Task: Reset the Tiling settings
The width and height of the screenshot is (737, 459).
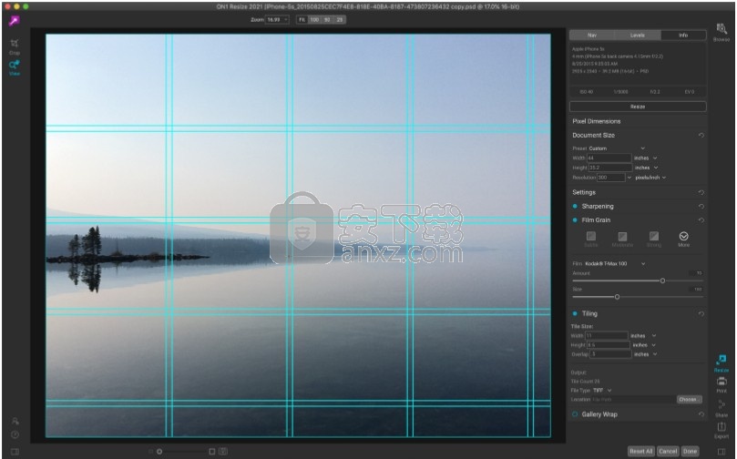Action: pyautogui.click(x=701, y=313)
